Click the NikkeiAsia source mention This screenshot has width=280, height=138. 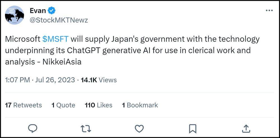(x=62, y=62)
